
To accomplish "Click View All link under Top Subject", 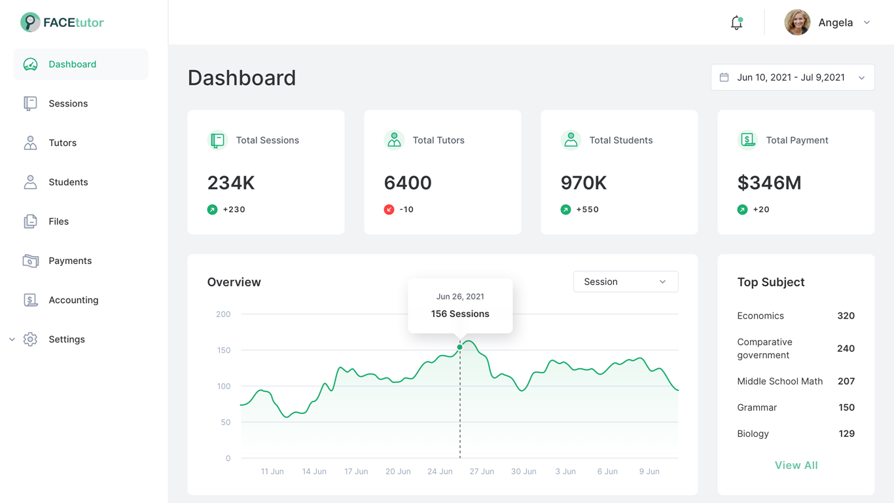I will point(796,465).
